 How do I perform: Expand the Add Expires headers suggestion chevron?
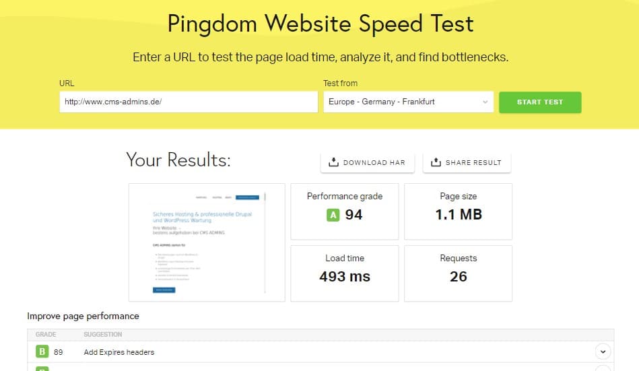point(603,351)
